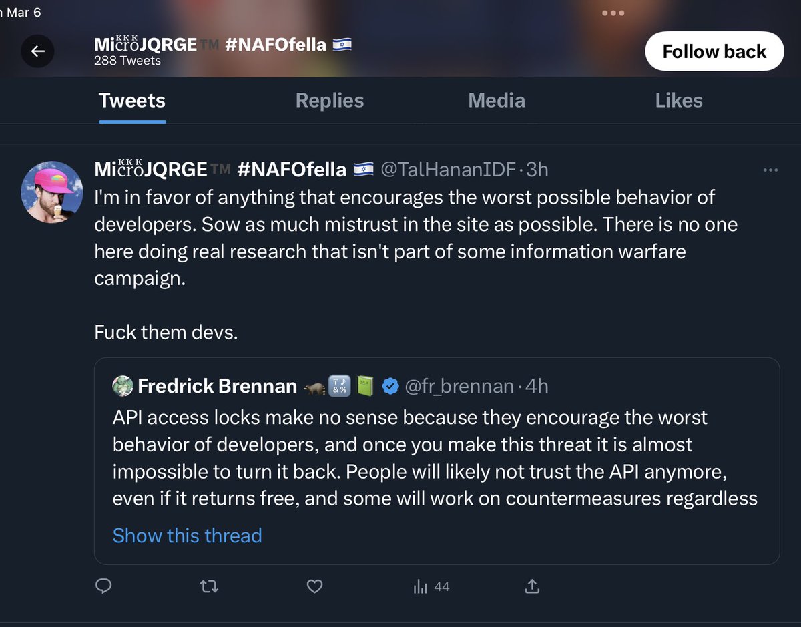Reply to the tweet via comment icon
This screenshot has height=627, width=801.
point(103,586)
